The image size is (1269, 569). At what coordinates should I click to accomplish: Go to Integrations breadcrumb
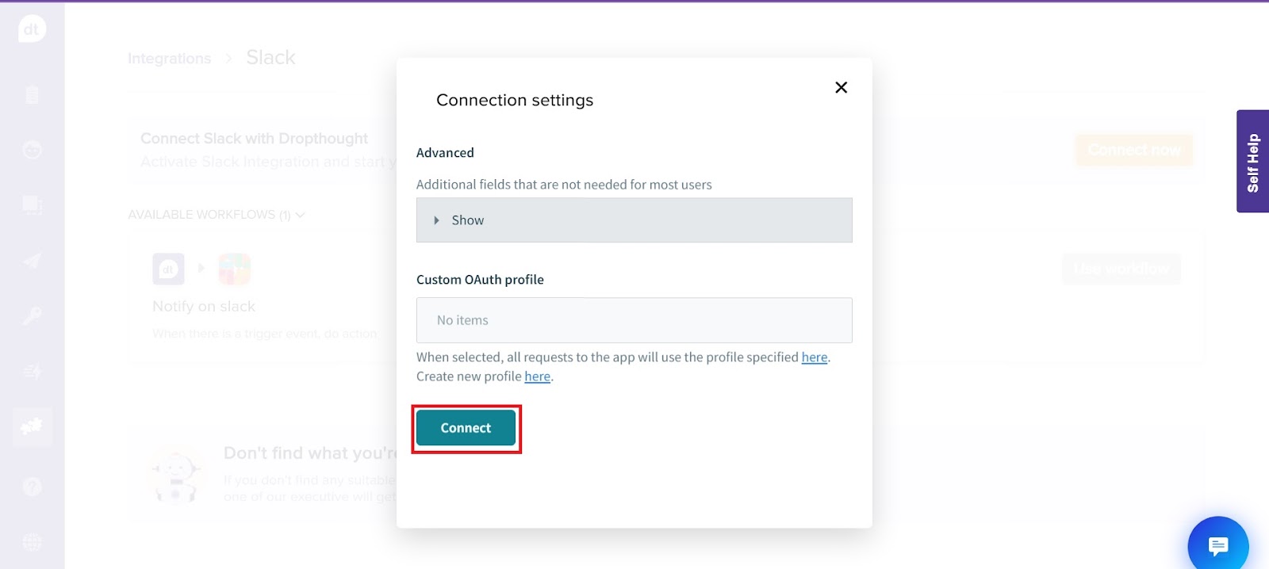(169, 59)
